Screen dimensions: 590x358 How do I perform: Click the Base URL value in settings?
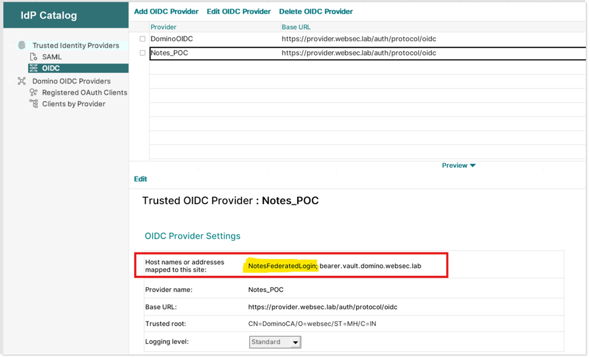(x=322, y=307)
